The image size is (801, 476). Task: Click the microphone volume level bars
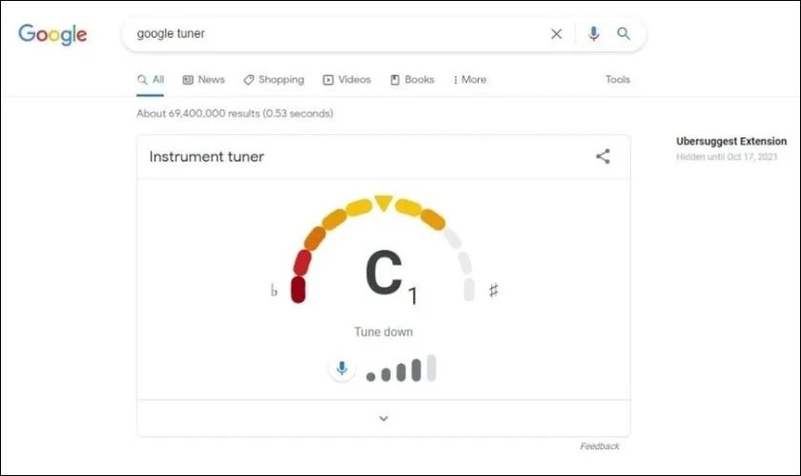pos(400,368)
